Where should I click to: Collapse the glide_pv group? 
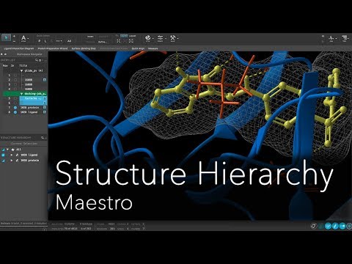coord(21,70)
